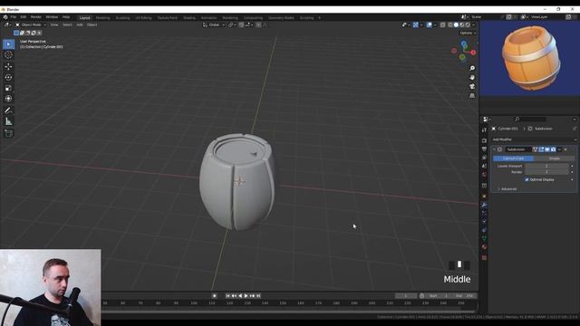Select the Cursor tool
Viewport: 580px width, 326px height.
point(8,54)
